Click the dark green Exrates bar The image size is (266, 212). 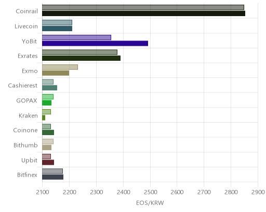81,58
